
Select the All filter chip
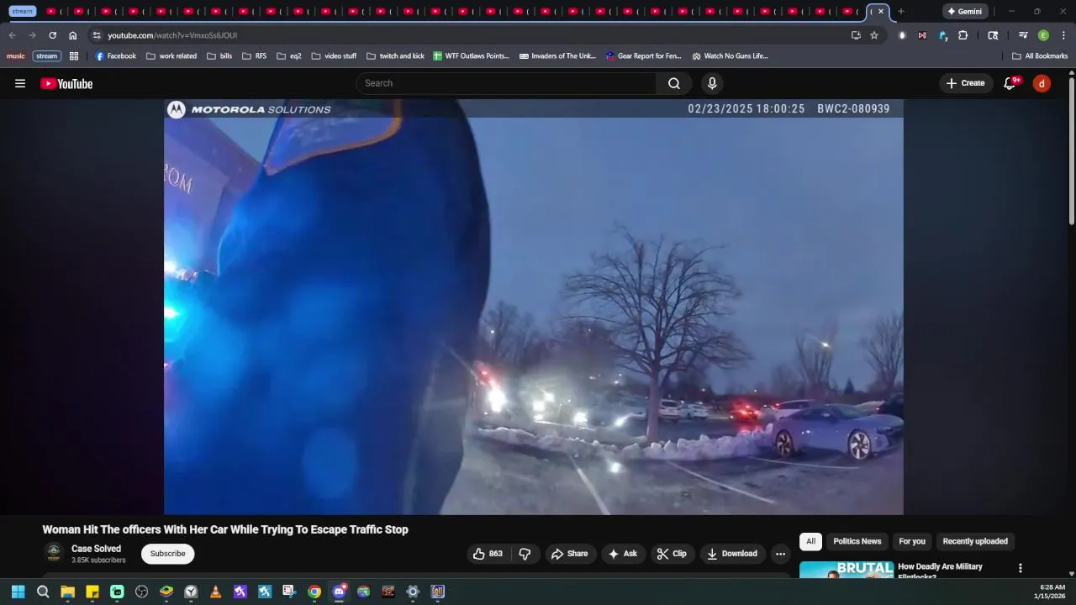coord(810,541)
